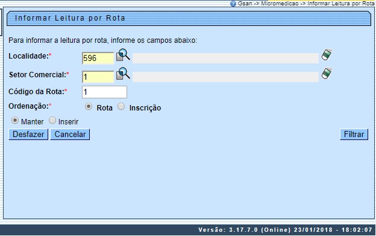Click the Localidade description gray field
The image size is (376, 236).
tap(225, 58)
